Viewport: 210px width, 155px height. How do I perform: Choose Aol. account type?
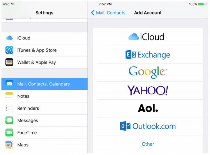point(148,108)
